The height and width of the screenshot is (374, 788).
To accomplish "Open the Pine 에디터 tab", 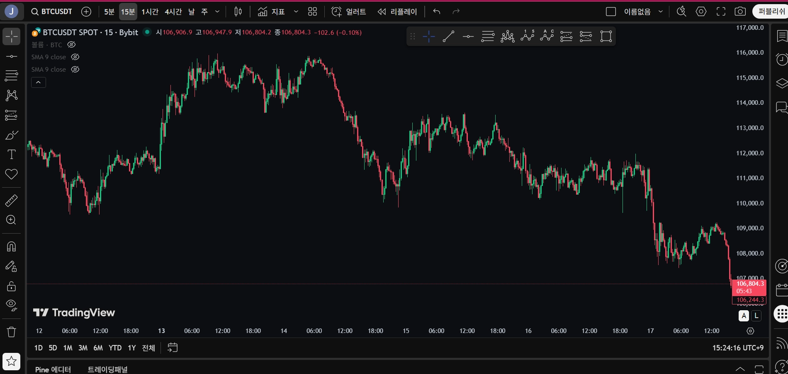I will point(53,369).
